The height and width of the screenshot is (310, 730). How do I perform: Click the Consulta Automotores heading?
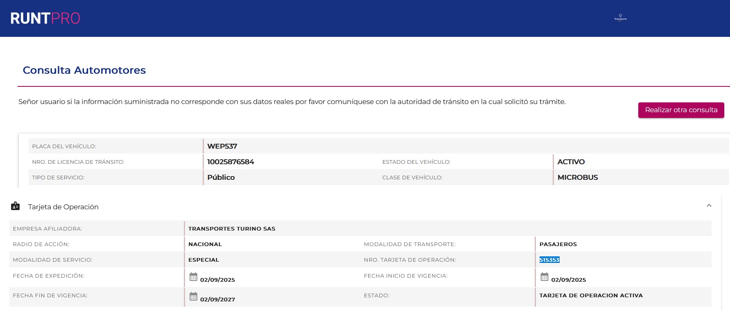[84, 70]
